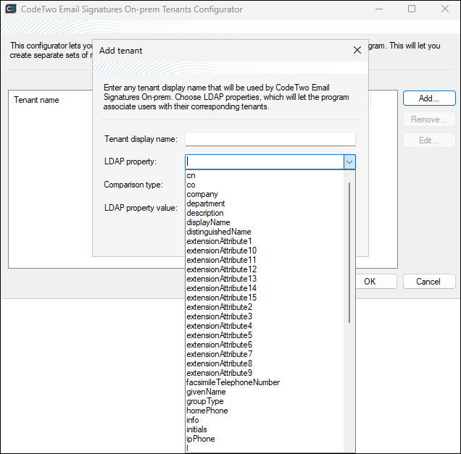The height and width of the screenshot is (454, 461).
Task: Choose 'extensionAttribute15' option
Action: coord(221,298)
